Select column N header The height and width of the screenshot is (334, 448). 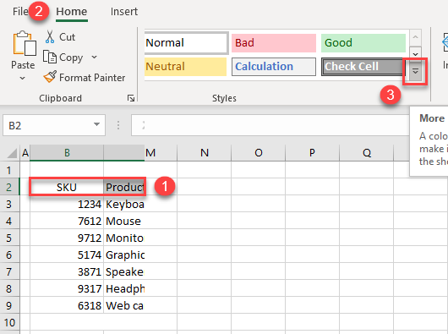(x=205, y=153)
